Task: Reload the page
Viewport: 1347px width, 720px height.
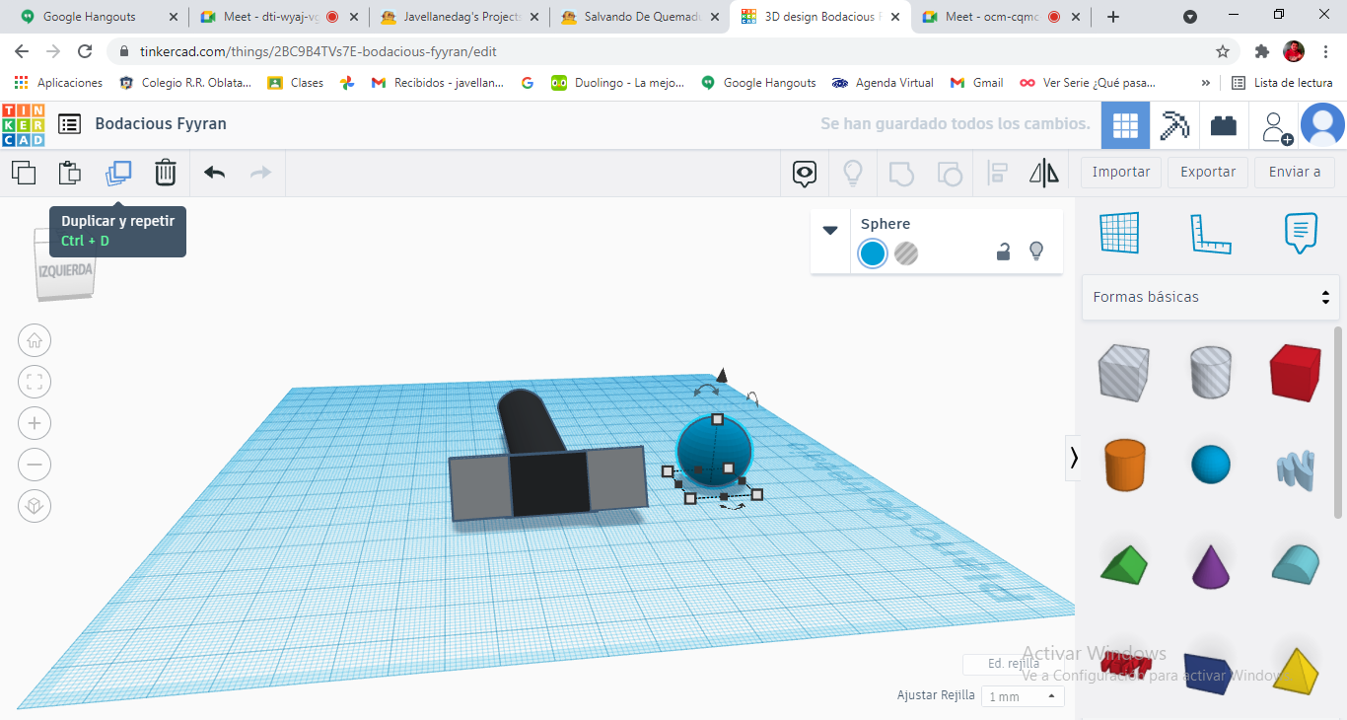Action: click(85, 51)
